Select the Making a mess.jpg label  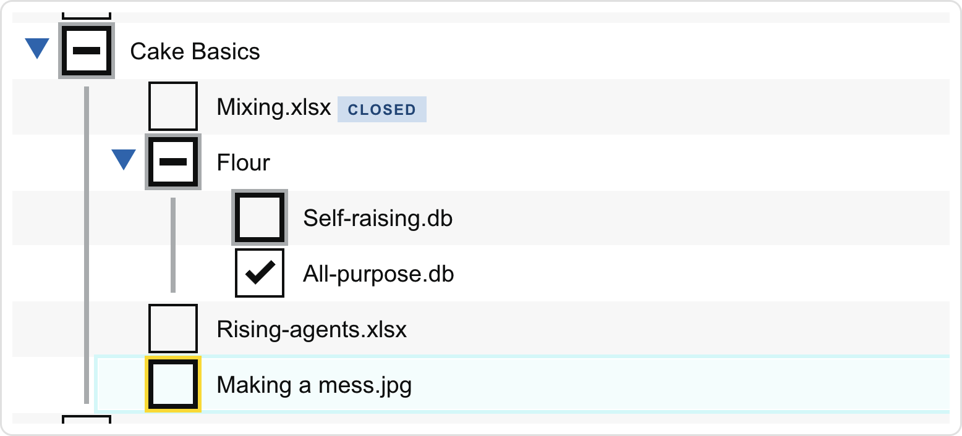click(314, 385)
